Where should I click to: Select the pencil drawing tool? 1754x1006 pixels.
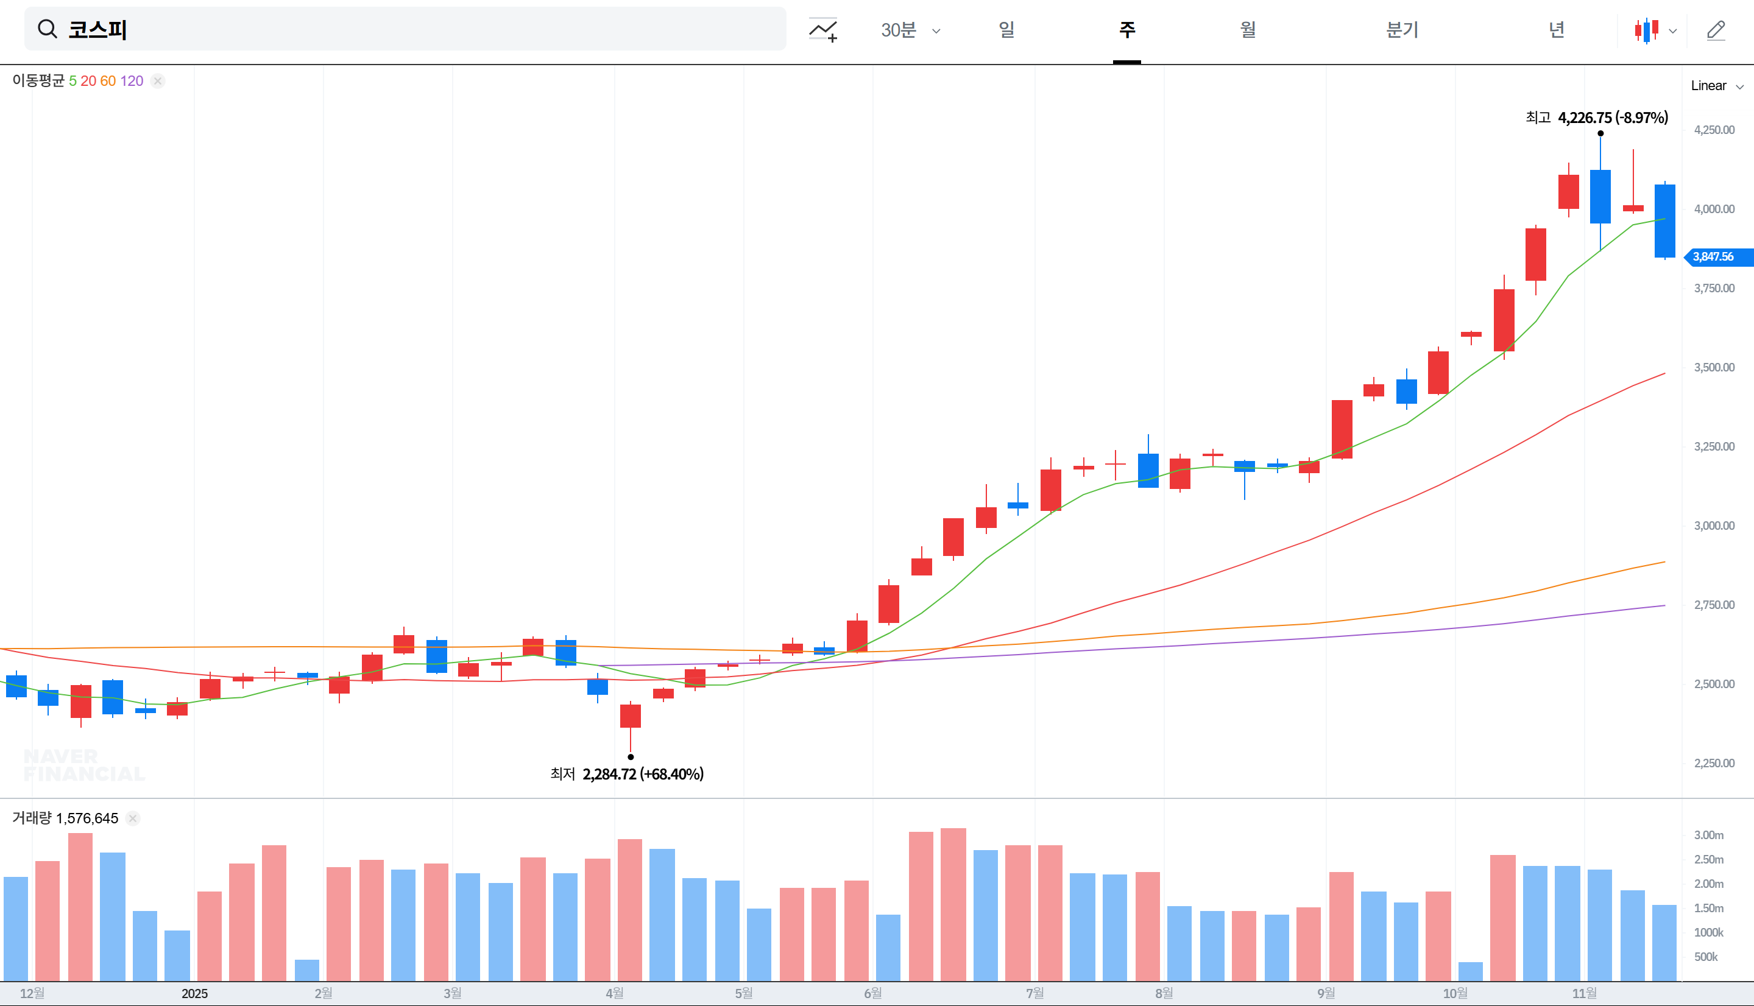(1716, 30)
